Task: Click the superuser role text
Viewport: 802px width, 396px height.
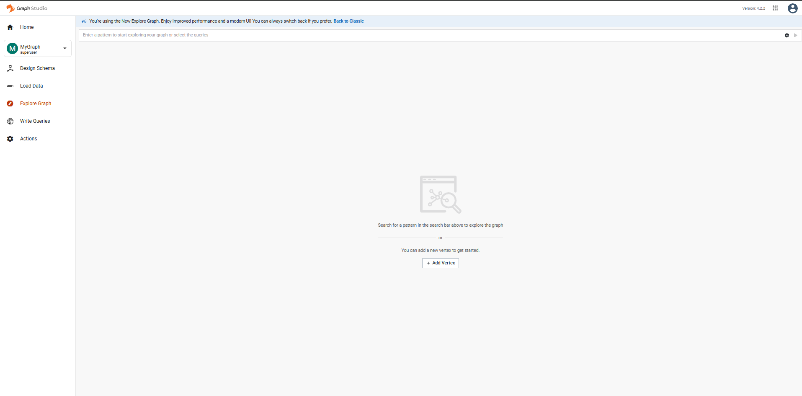Action: (x=28, y=53)
